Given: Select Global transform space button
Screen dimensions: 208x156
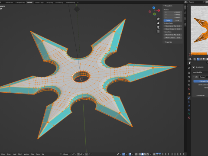Looking at the screenshot, I should pyautogui.click(x=168, y=20).
